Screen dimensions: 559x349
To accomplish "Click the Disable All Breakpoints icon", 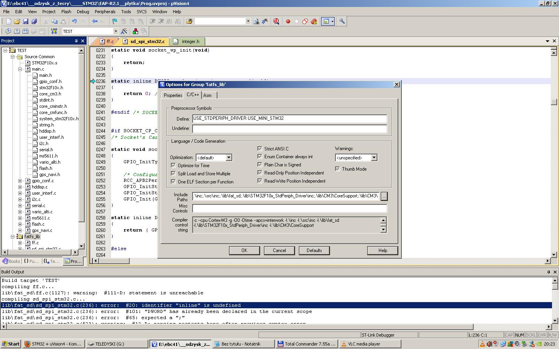I will click(x=305, y=21).
